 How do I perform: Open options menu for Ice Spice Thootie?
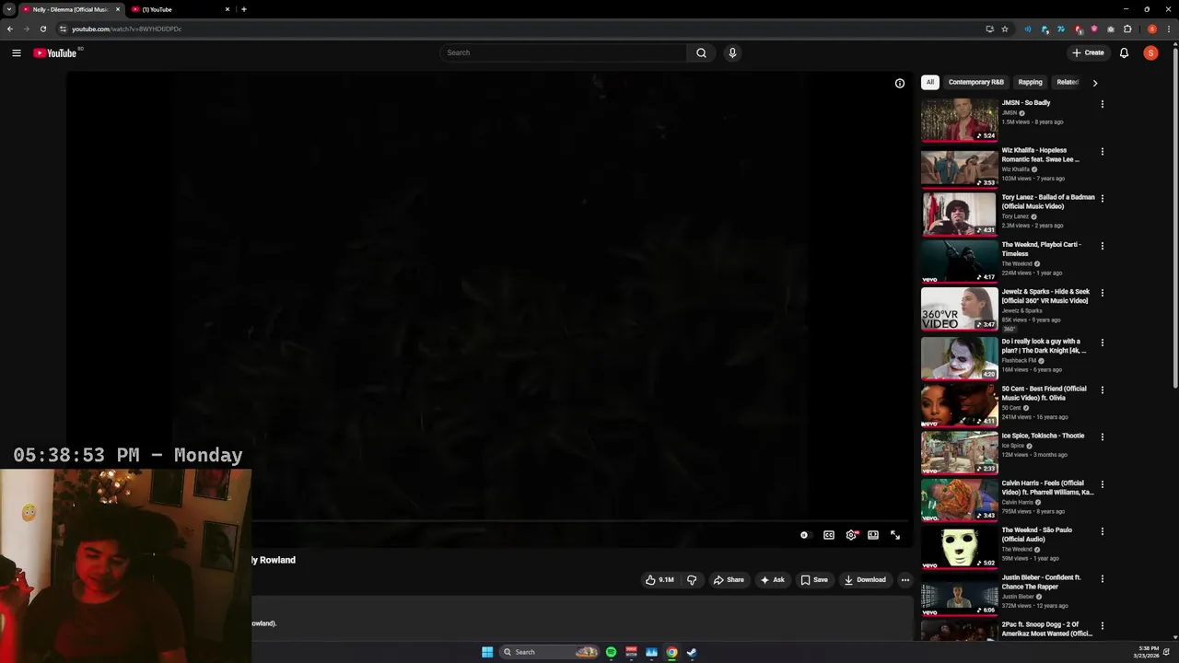coord(1103,436)
